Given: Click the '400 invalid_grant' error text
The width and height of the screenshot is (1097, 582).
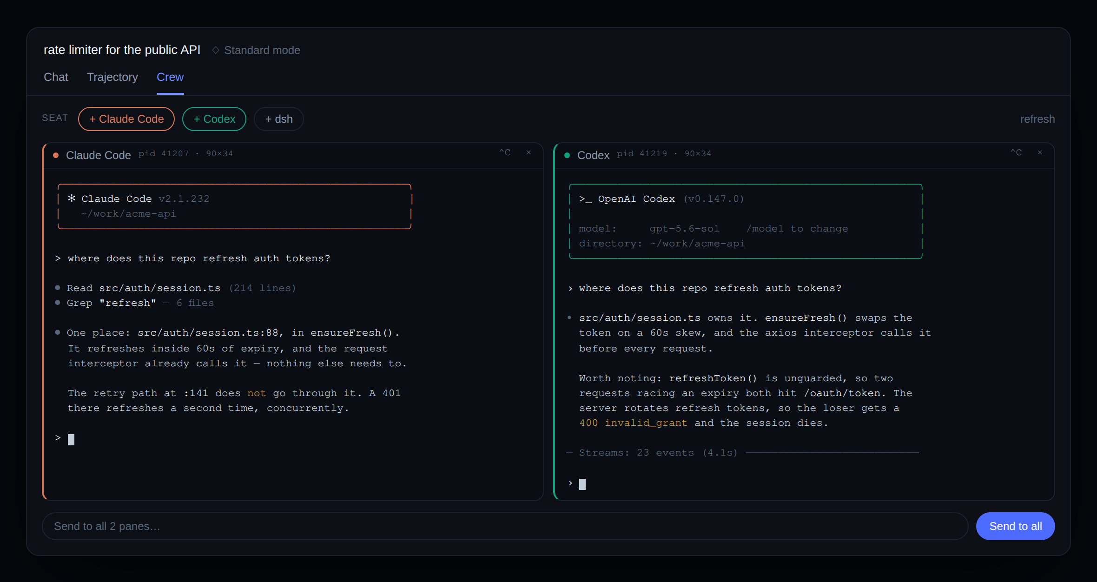Looking at the screenshot, I should pyautogui.click(x=633, y=423).
